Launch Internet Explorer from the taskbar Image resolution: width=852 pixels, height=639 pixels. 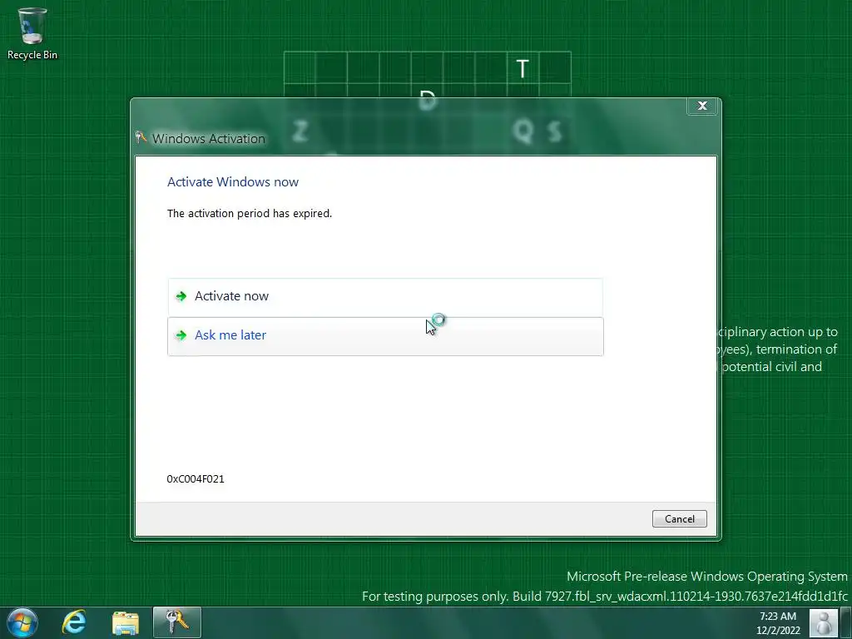pyautogui.click(x=74, y=622)
